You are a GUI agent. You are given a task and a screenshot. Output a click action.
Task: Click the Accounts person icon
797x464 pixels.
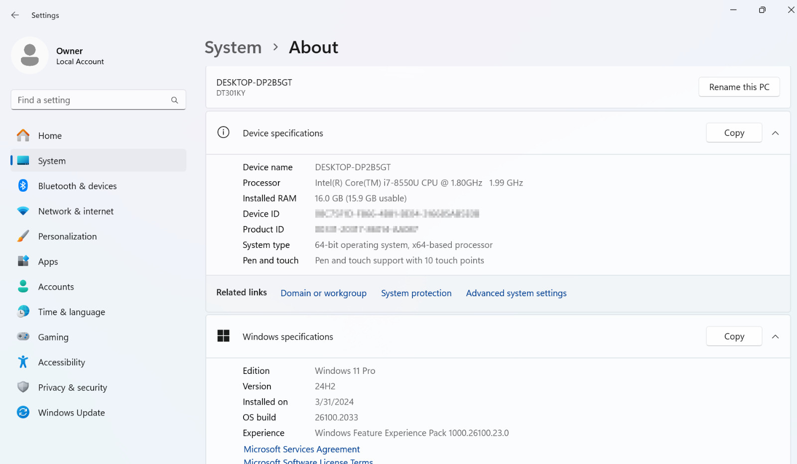(x=23, y=286)
